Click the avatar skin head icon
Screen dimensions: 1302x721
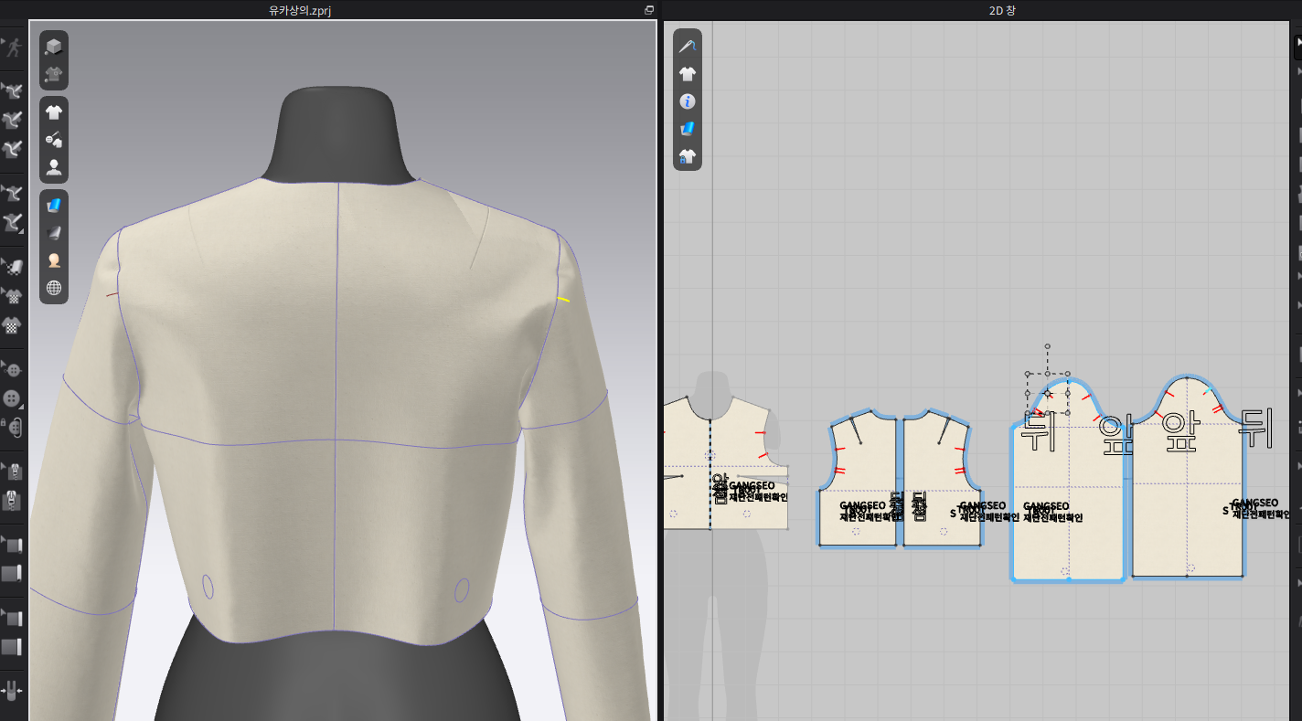(x=54, y=260)
